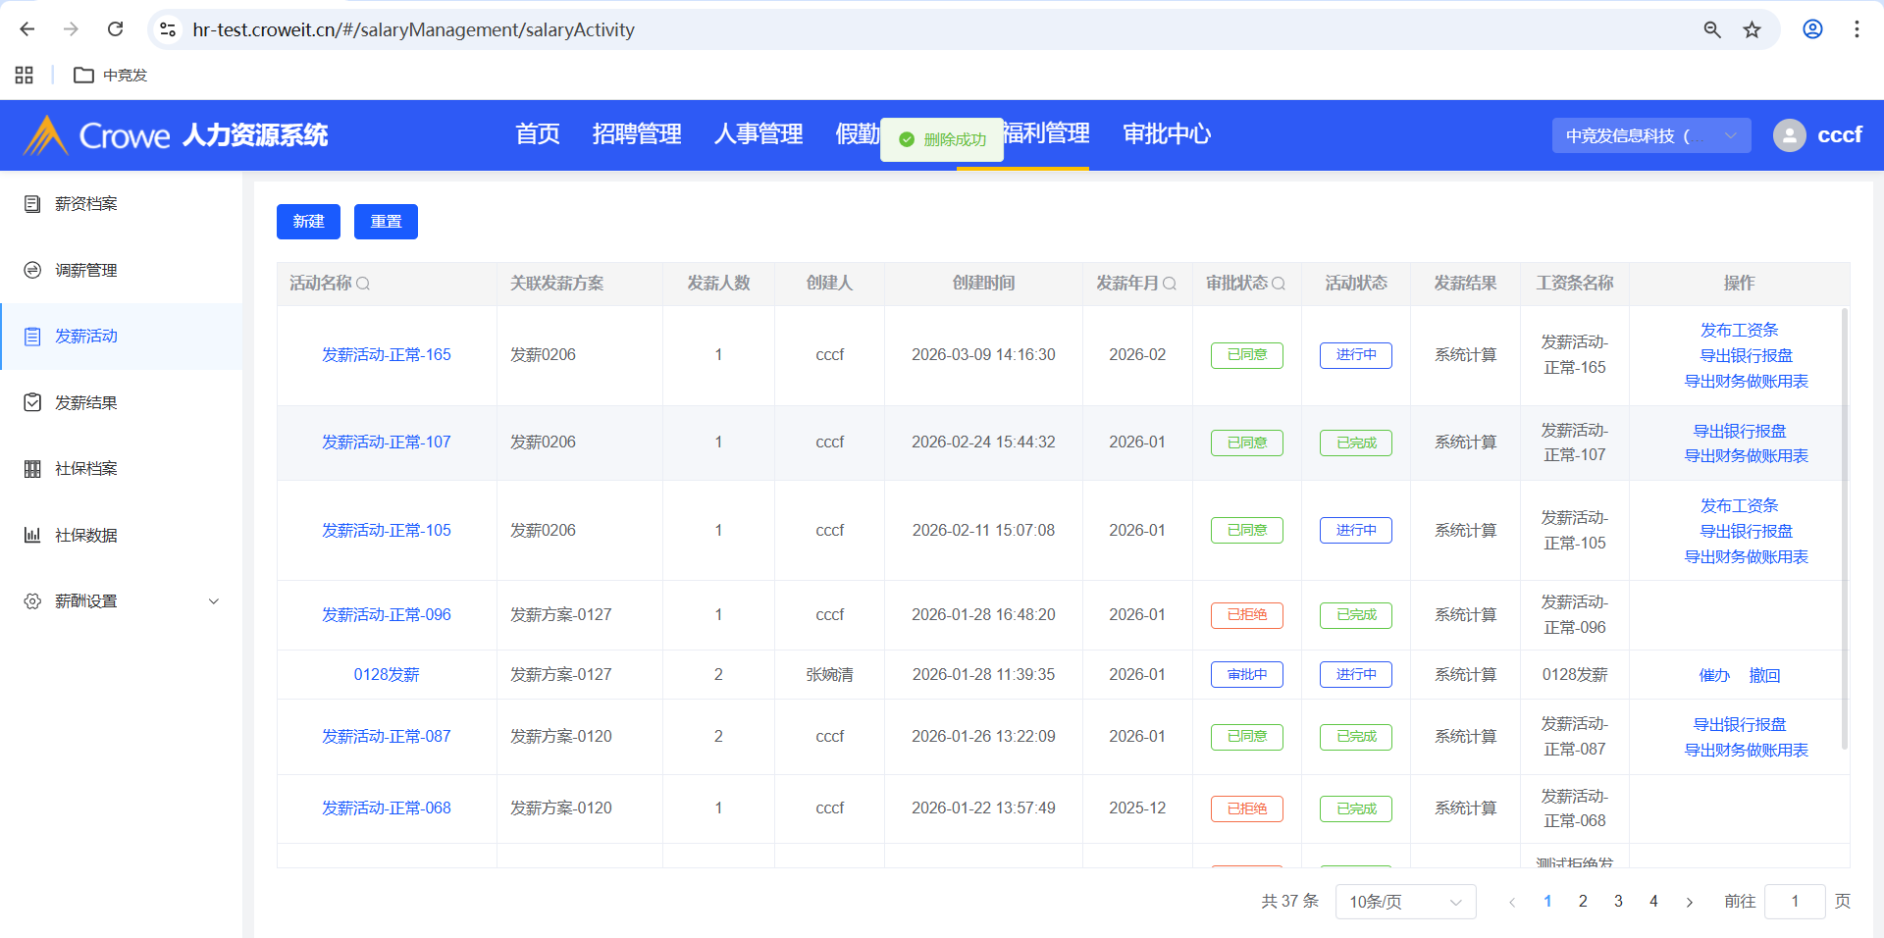Open 调薪管理 in the sidebar
The width and height of the screenshot is (1884, 938).
86,270
